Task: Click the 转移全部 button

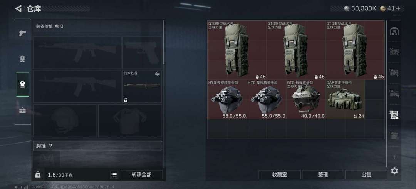Action: [142, 175]
